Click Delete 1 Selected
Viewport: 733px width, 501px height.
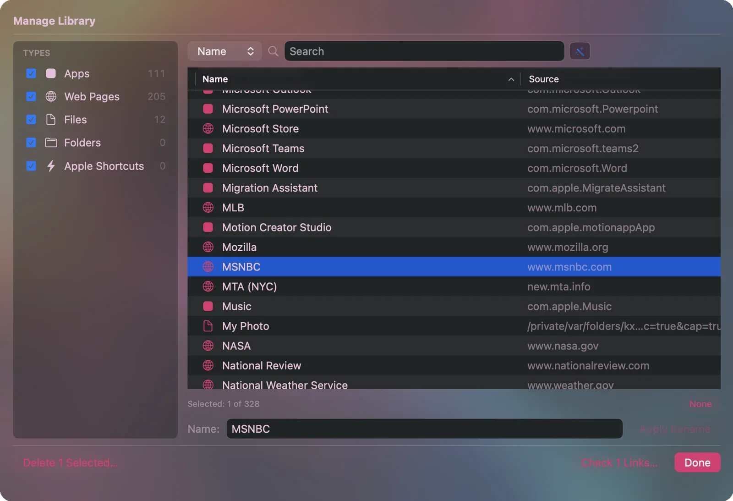[x=71, y=462]
